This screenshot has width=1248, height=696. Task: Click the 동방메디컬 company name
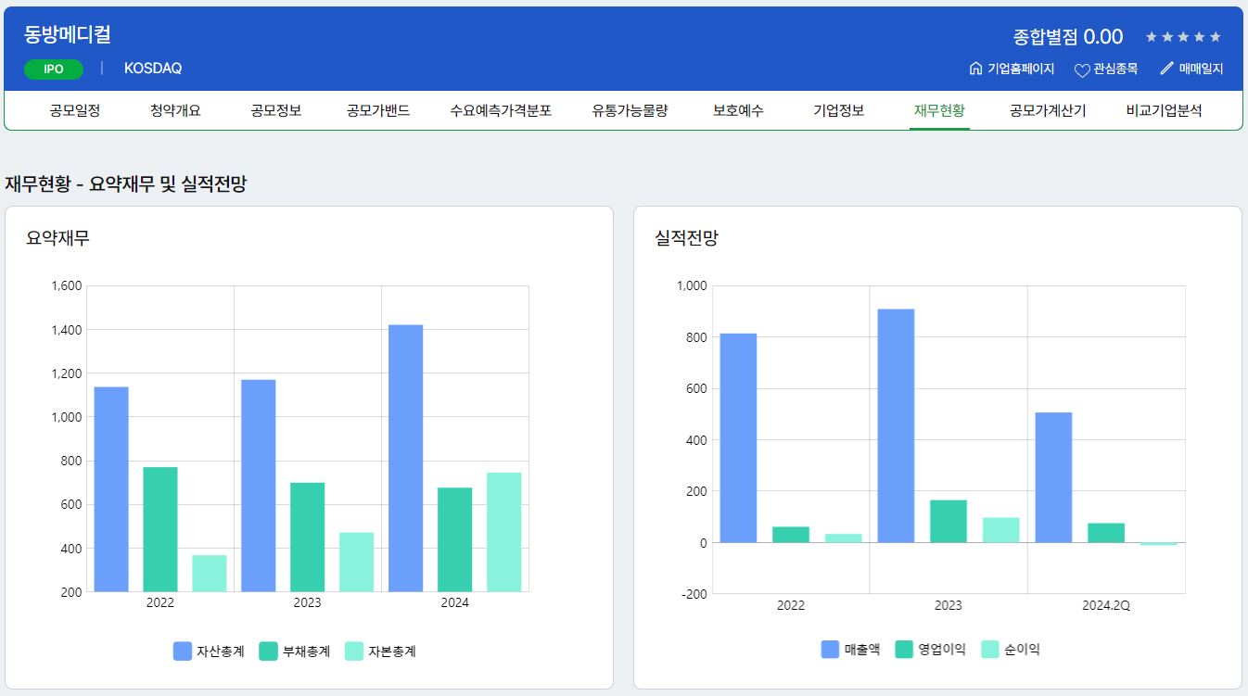[68, 35]
